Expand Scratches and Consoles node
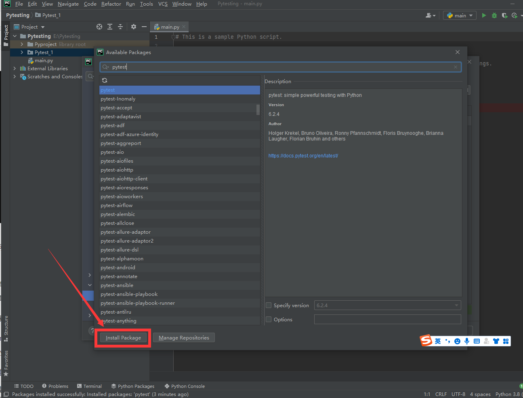Image resolution: width=523 pixels, height=398 pixels. click(x=15, y=76)
